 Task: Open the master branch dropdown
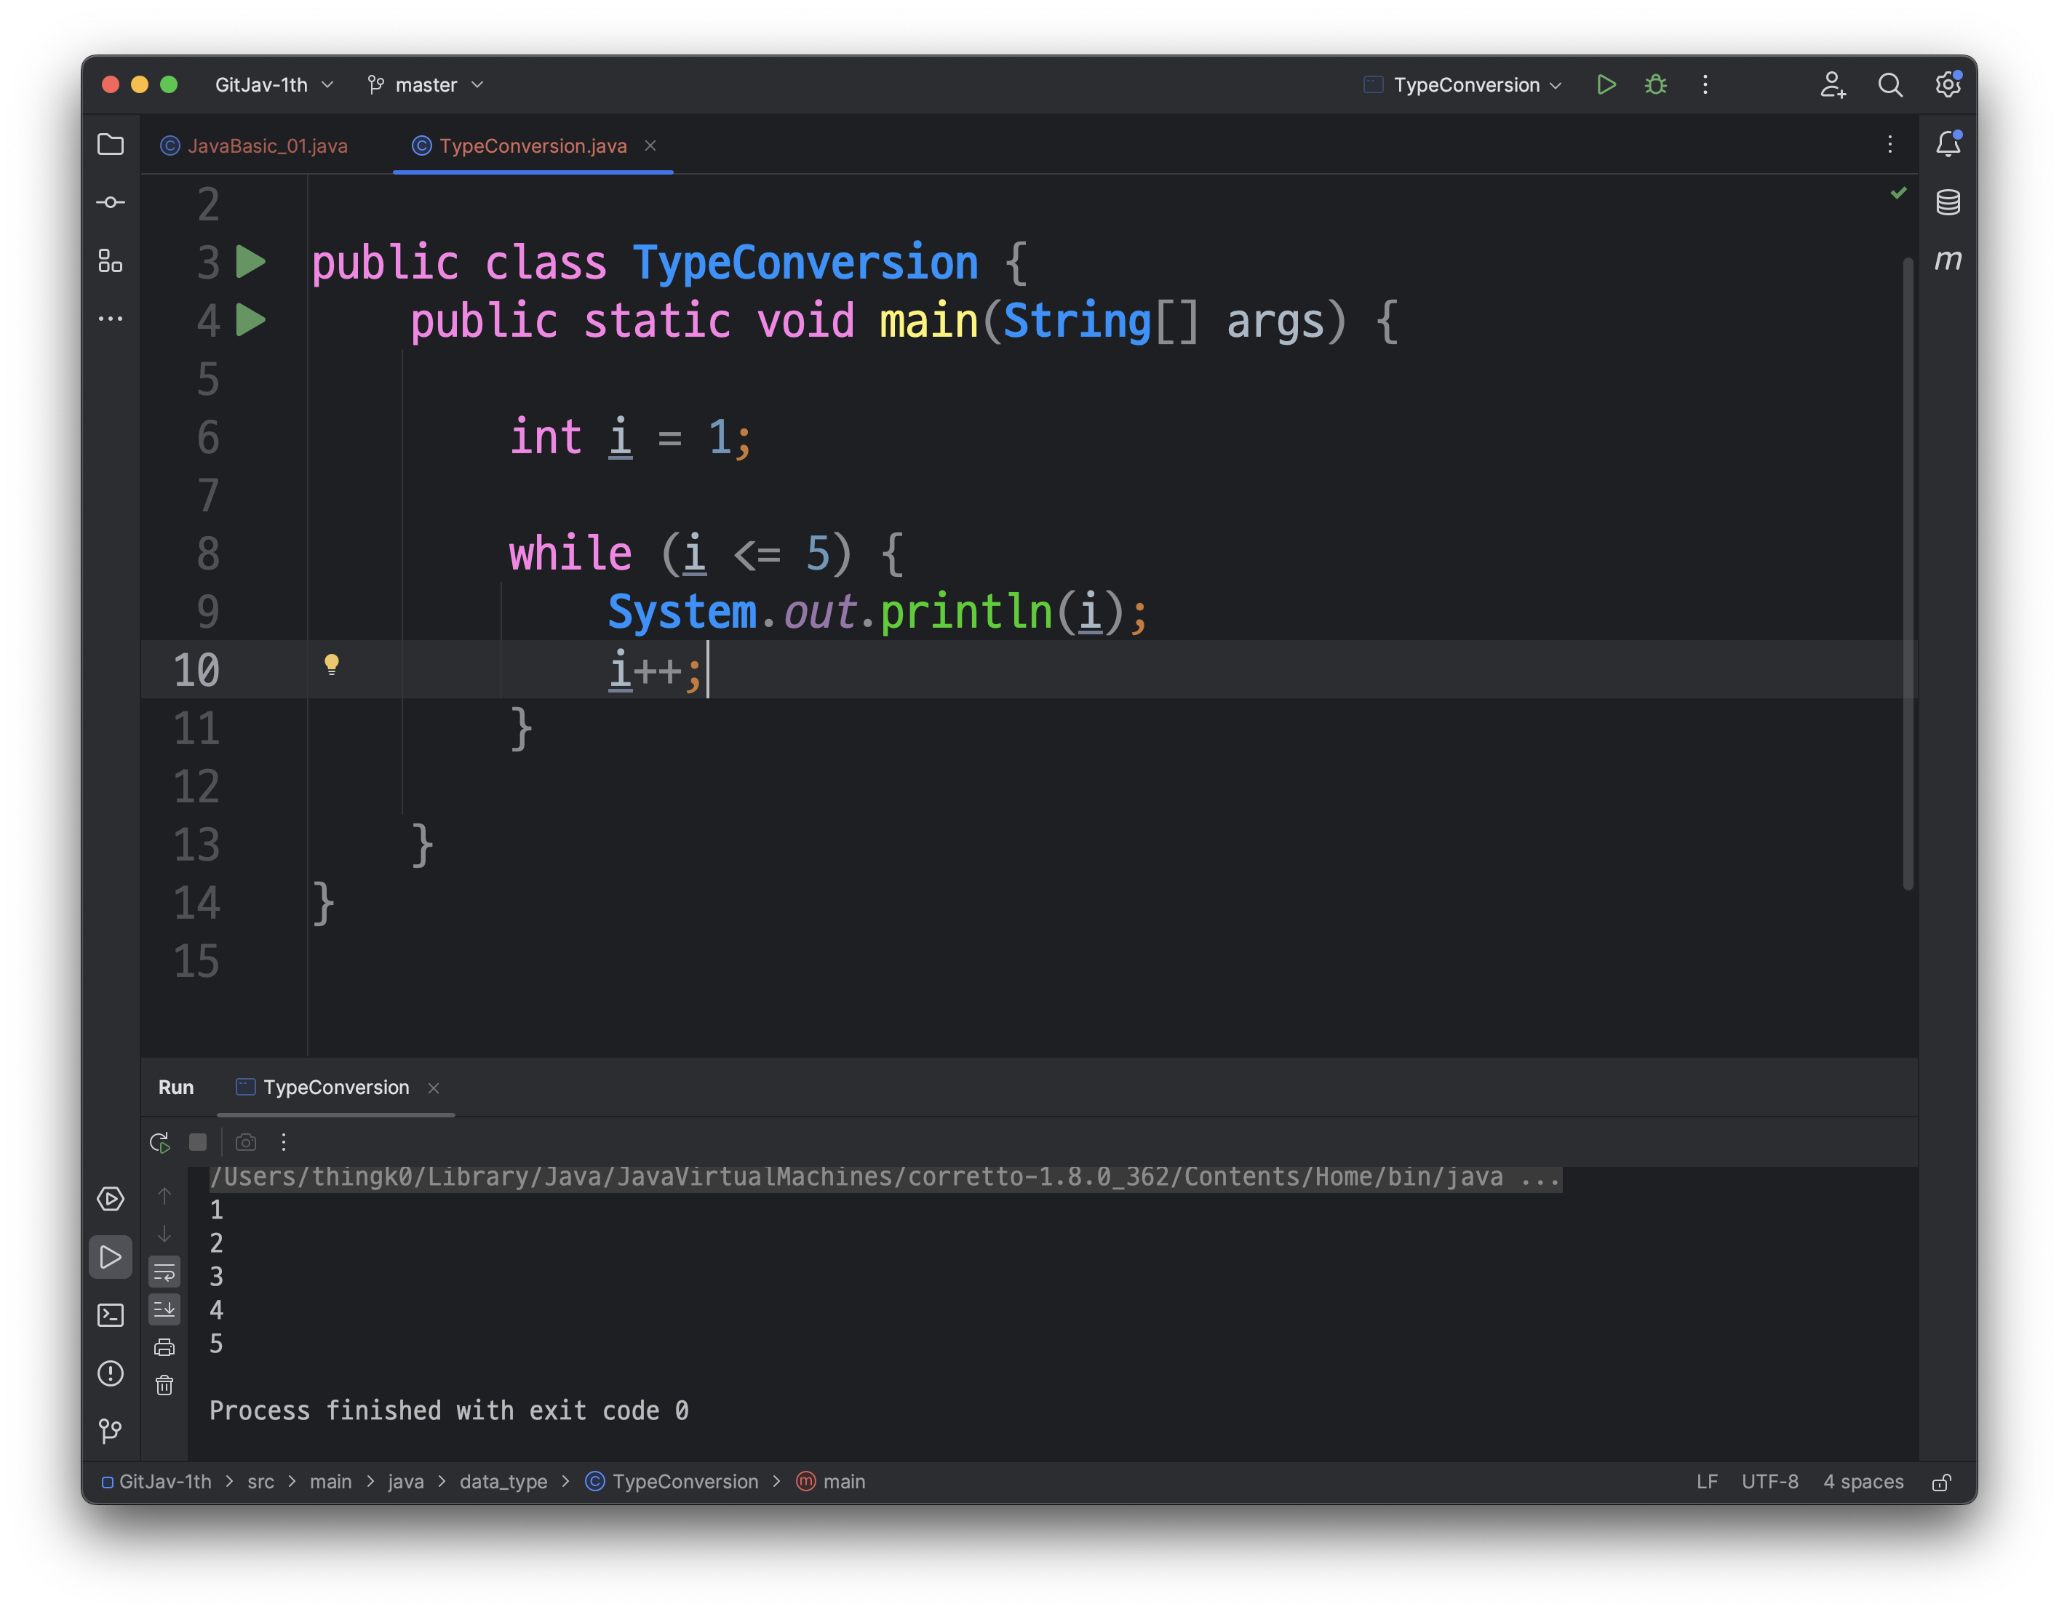click(x=426, y=85)
